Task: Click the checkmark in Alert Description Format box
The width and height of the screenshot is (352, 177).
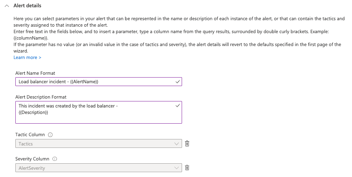Action: point(178,105)
